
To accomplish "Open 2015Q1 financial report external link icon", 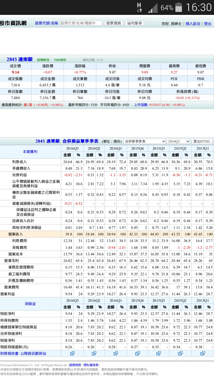I will tap(202, 353).
